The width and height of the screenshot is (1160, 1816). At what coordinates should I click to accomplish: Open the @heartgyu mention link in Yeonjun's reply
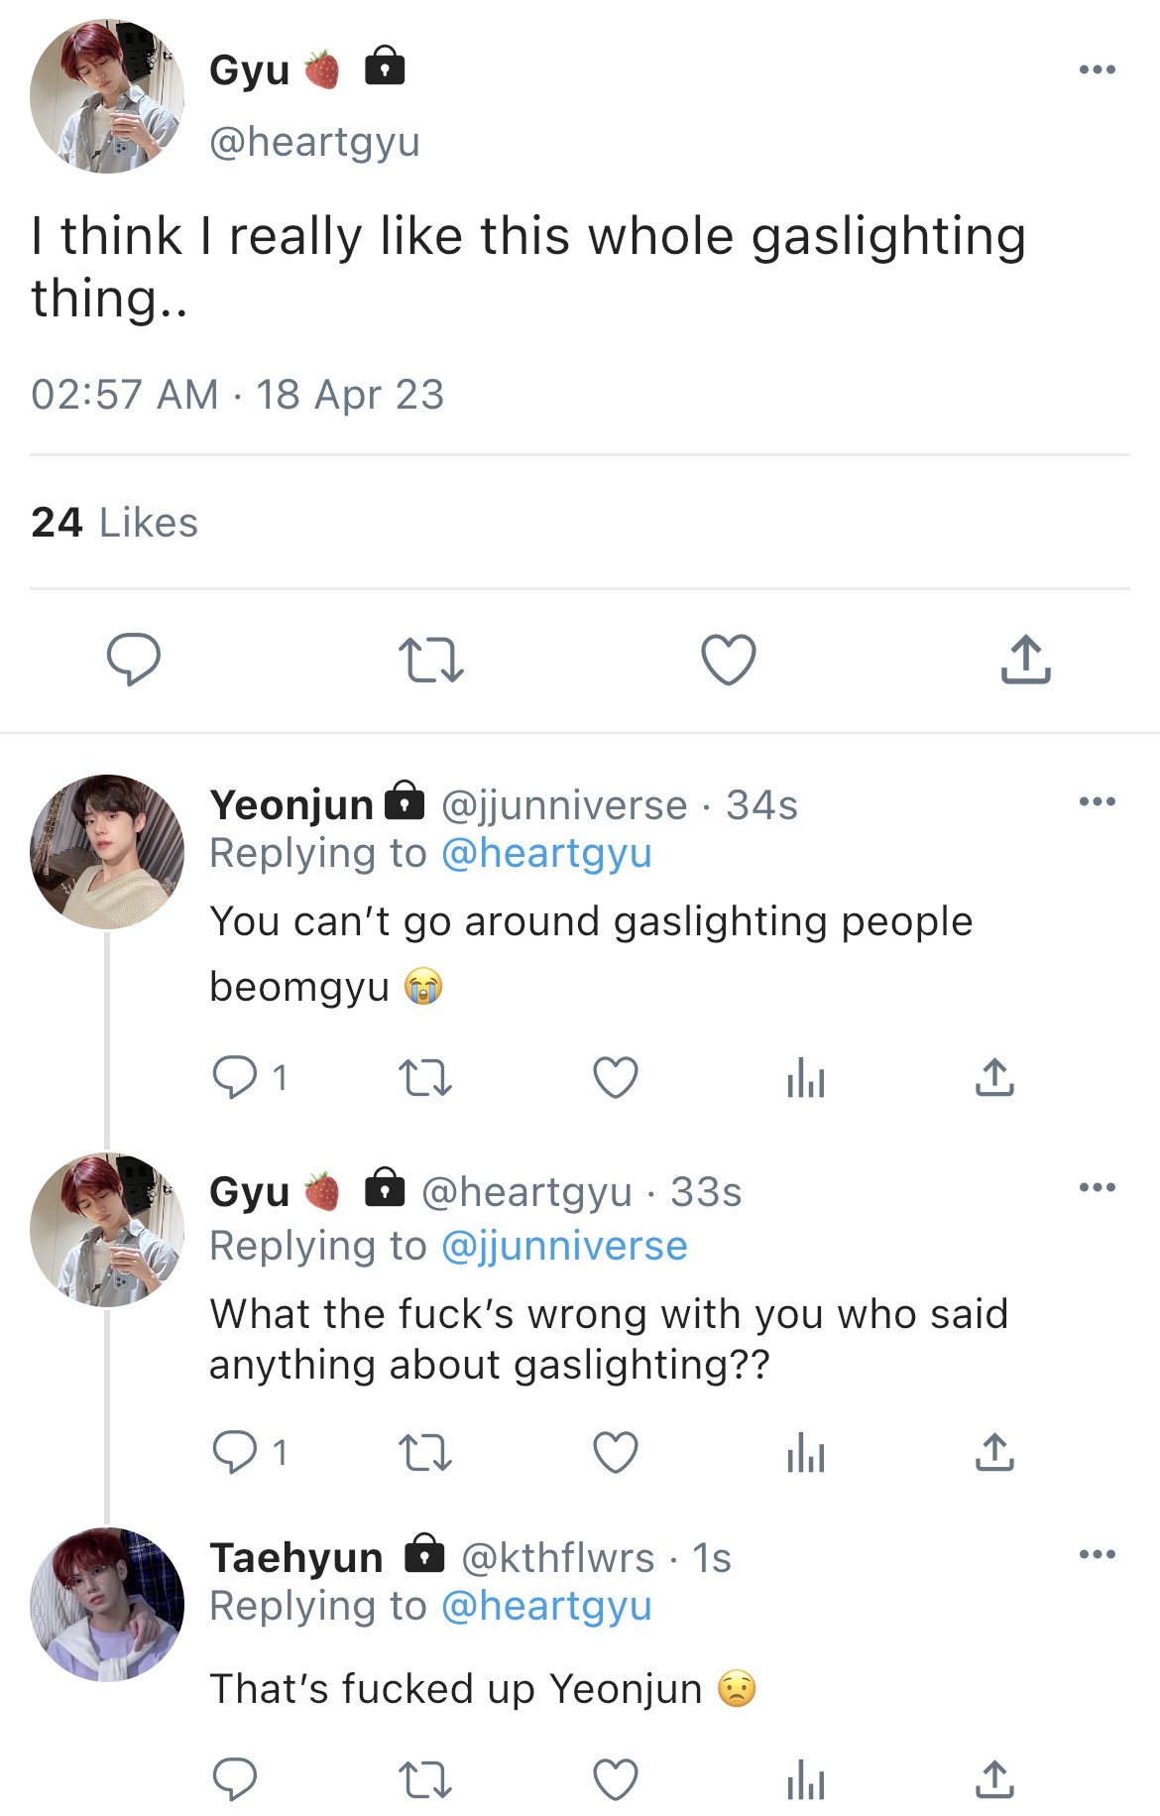546,854
